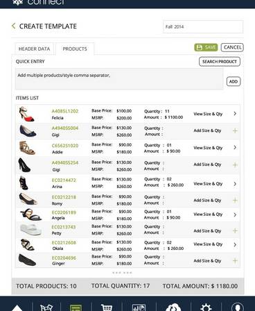Click Add Size & Qty for Petty
The image size is (255, 311).
tap(207, 231)
